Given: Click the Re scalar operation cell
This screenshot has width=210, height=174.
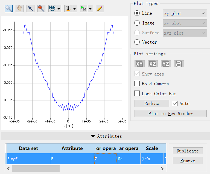Looking at the screenshot, I should click(129, 159).
